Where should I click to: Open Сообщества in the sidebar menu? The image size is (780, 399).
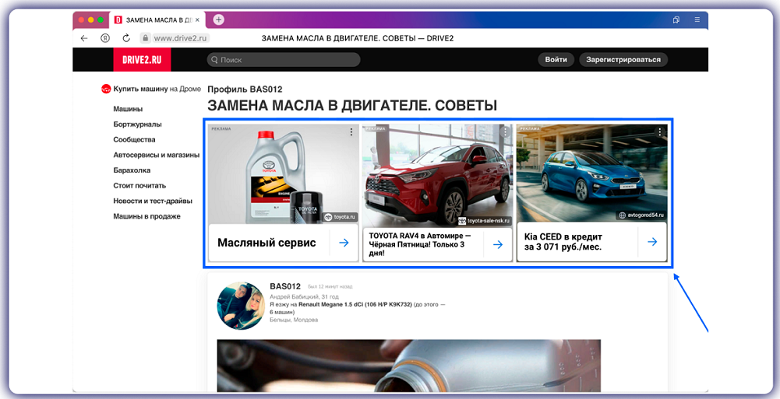[134, 139]
